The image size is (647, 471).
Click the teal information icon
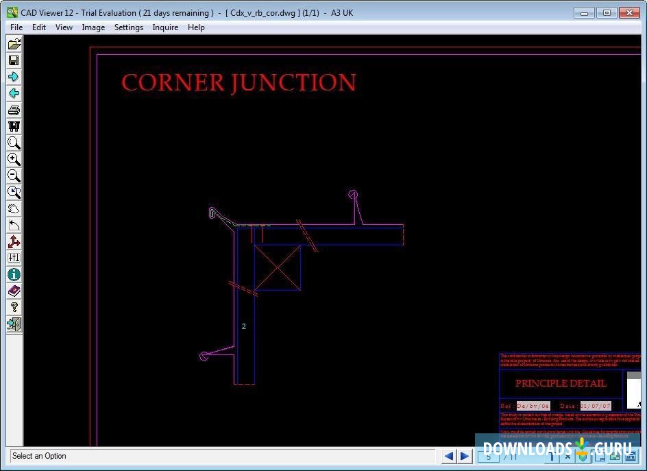point(14,274)
